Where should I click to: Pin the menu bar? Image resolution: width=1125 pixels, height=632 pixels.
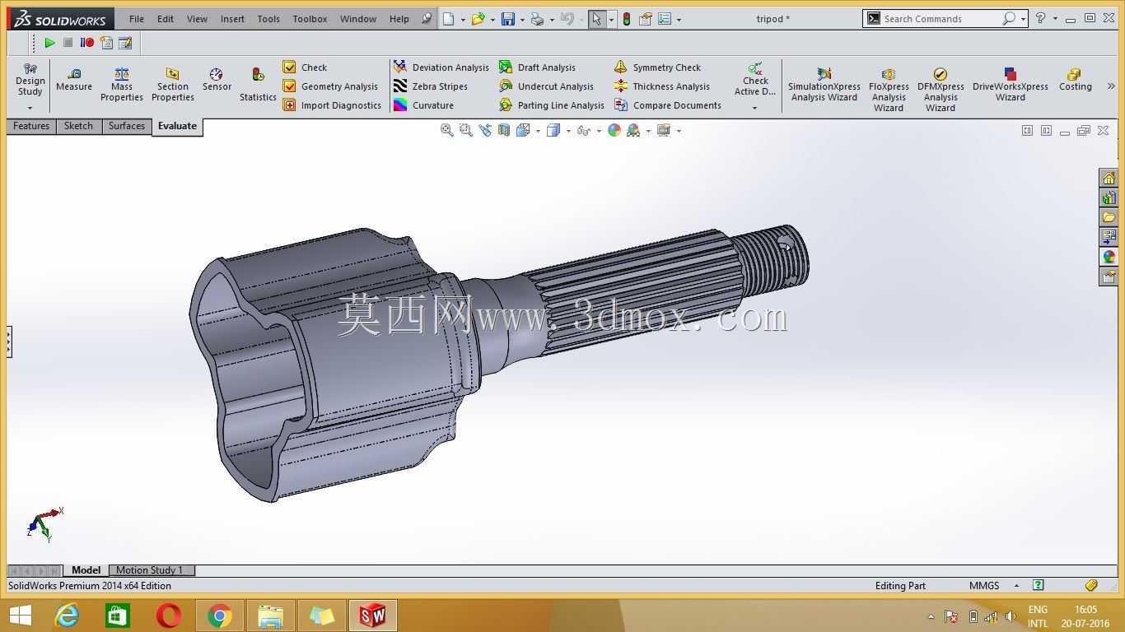427,18
